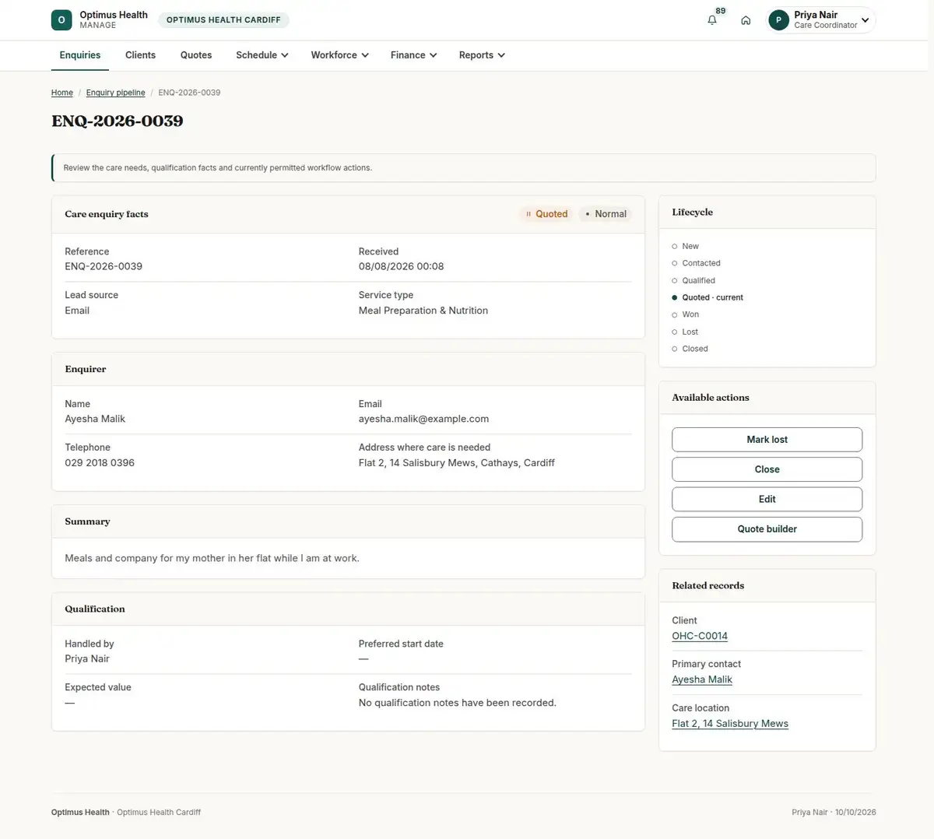Viewport: 934px width, 839px height.
Task: Open the notifications bell icon
Action: pos(712,20)
